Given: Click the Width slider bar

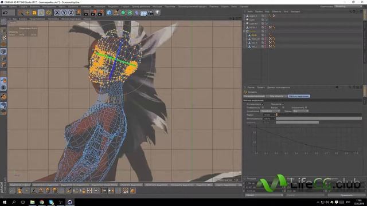Looking at the screenshot, I should coord(319,122).
